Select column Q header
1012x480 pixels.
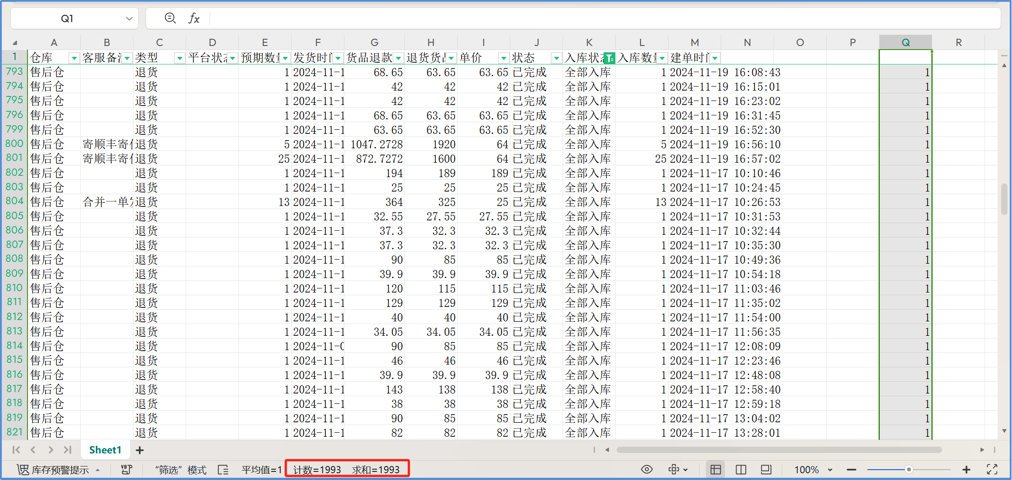click(x=906, y=42)
